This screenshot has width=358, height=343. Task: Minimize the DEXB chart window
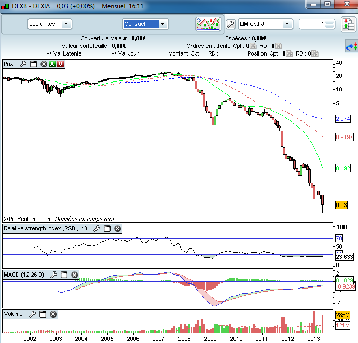click(313, 4)
